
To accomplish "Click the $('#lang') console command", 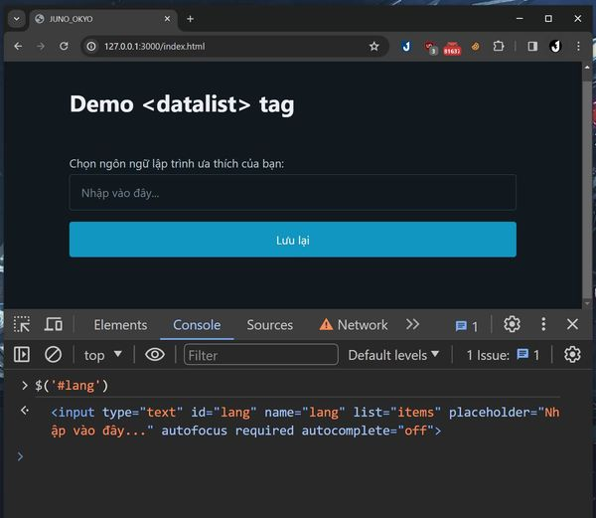I will tap(72, 385).
